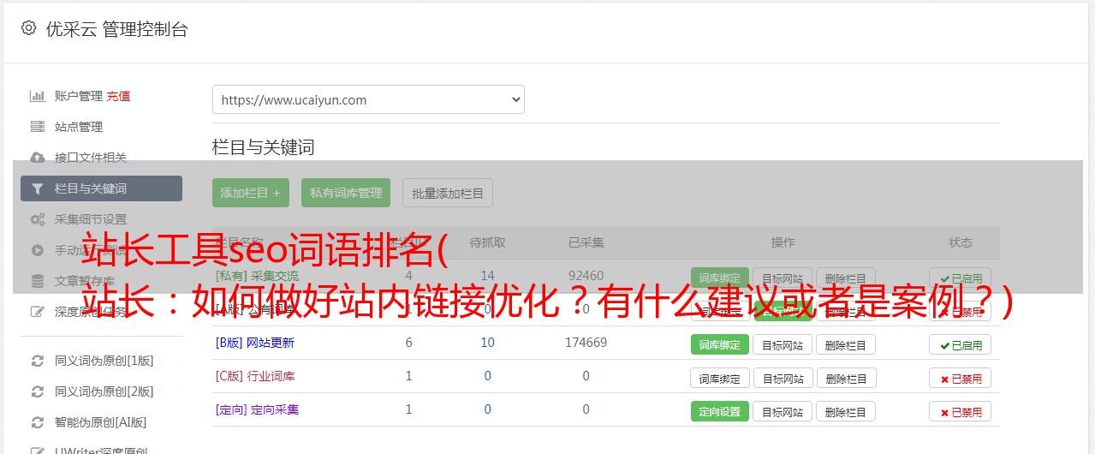
Task: Click the server icon for 站点管理
Action: point(38,127)
